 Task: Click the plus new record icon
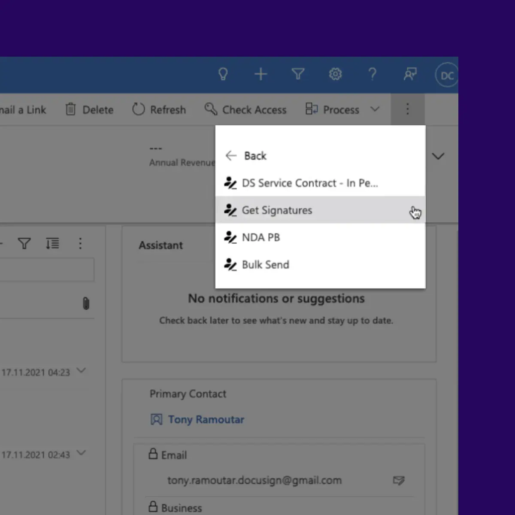coord(261,74)
